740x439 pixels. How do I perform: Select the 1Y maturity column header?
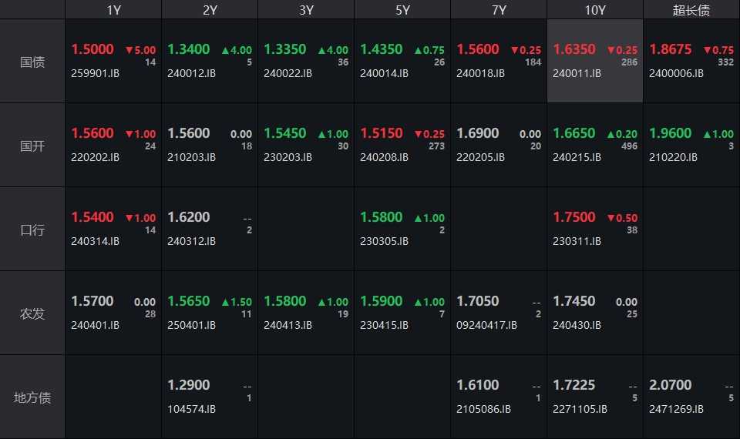click(x=113, y=10)
